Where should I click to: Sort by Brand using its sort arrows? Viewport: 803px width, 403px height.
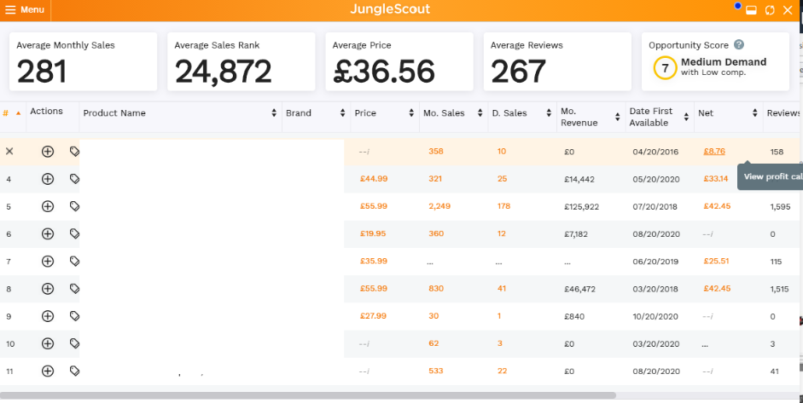[343, 113]
